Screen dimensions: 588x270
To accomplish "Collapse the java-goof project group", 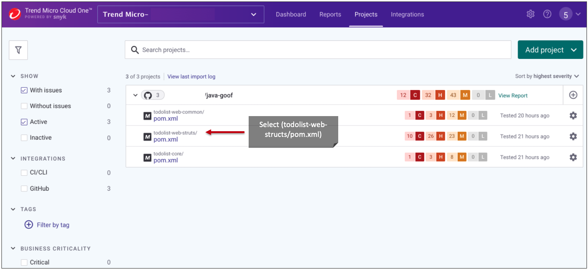I will click(135, 95).
